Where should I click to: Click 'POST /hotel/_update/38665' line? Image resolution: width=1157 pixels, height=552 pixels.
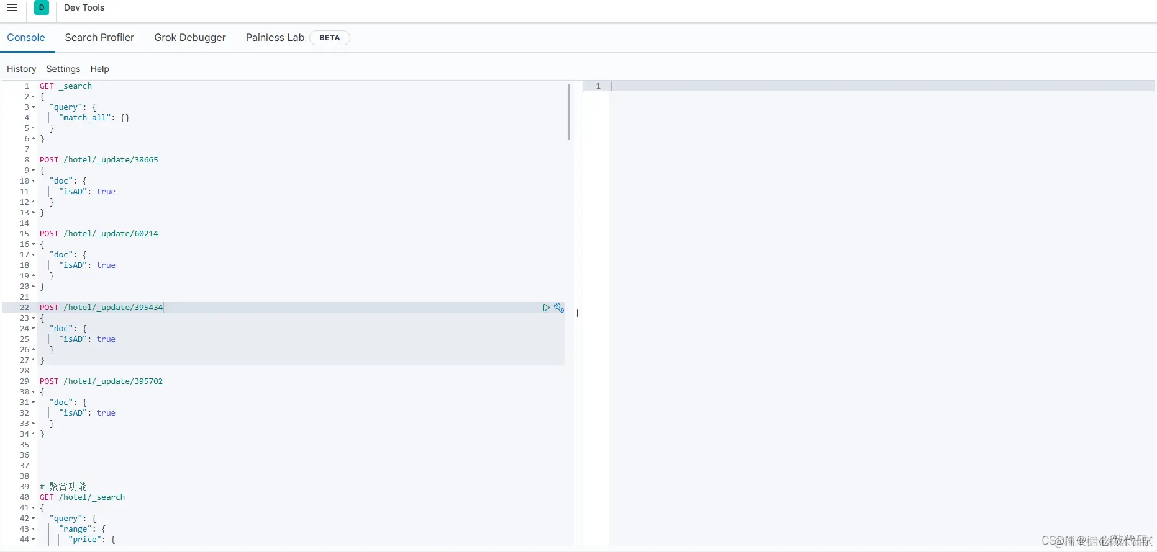(x=99, y=160)
